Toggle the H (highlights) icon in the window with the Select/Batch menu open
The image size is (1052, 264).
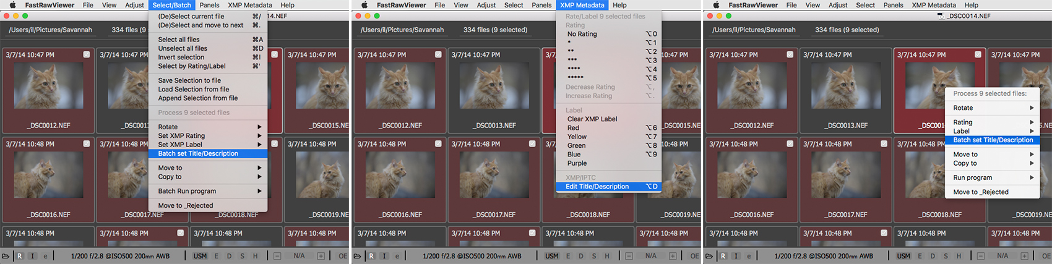pyautogui.click(x=255, y=256)
